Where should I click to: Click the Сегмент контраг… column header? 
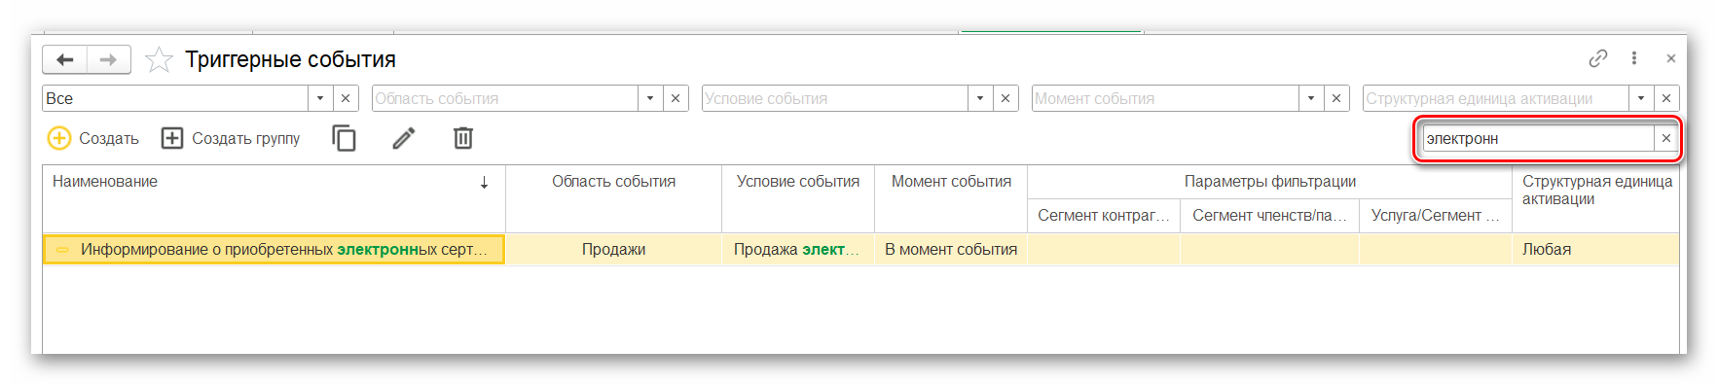tap(1104, 216)
